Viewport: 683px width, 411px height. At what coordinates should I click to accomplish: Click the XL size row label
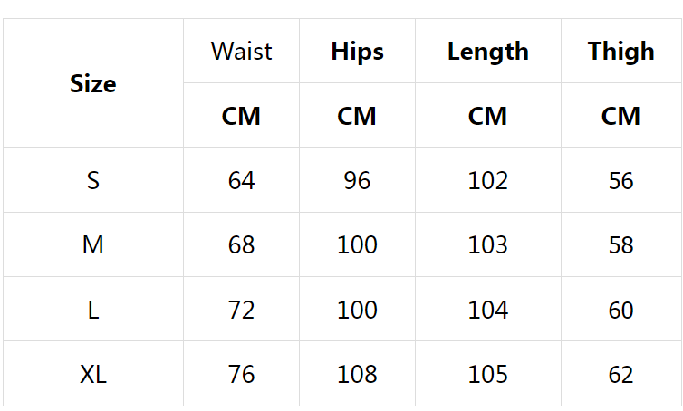pos(93,375)
